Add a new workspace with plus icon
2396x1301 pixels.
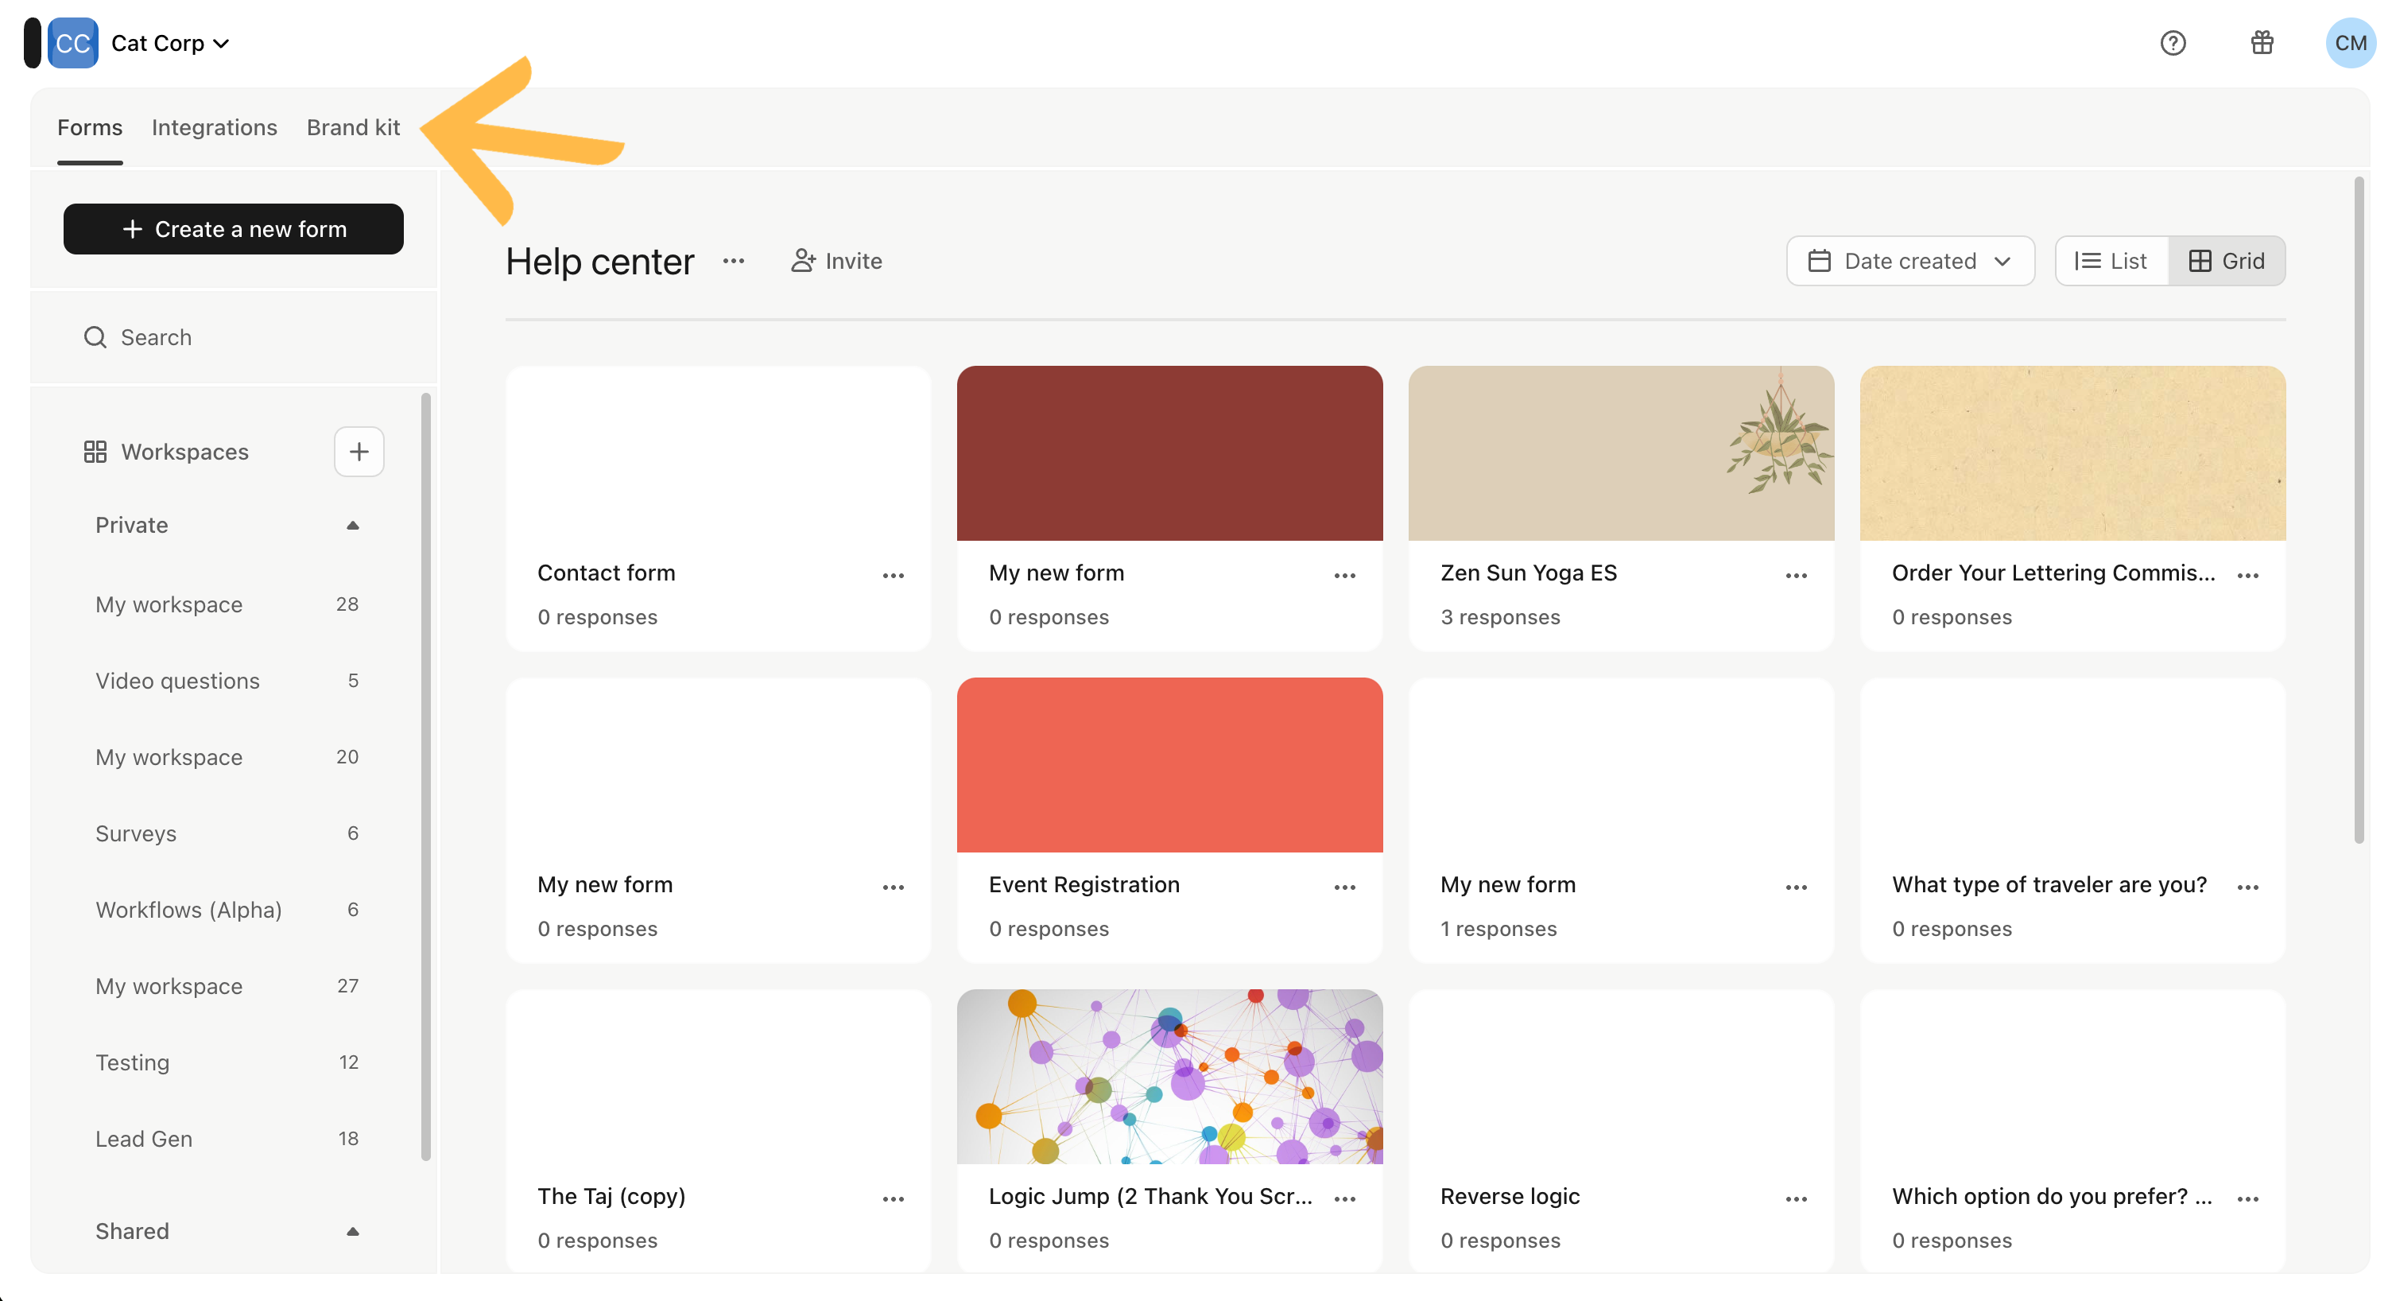[x=359, y=452]
